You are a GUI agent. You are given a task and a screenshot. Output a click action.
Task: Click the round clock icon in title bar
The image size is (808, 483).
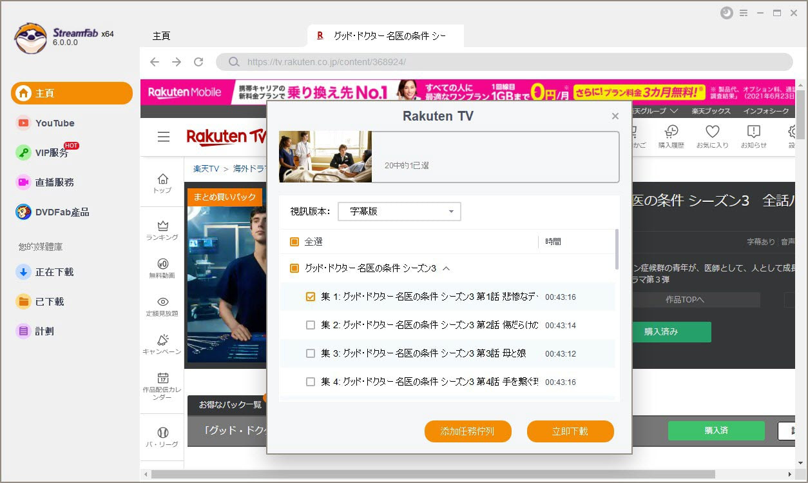click(727, 13)
